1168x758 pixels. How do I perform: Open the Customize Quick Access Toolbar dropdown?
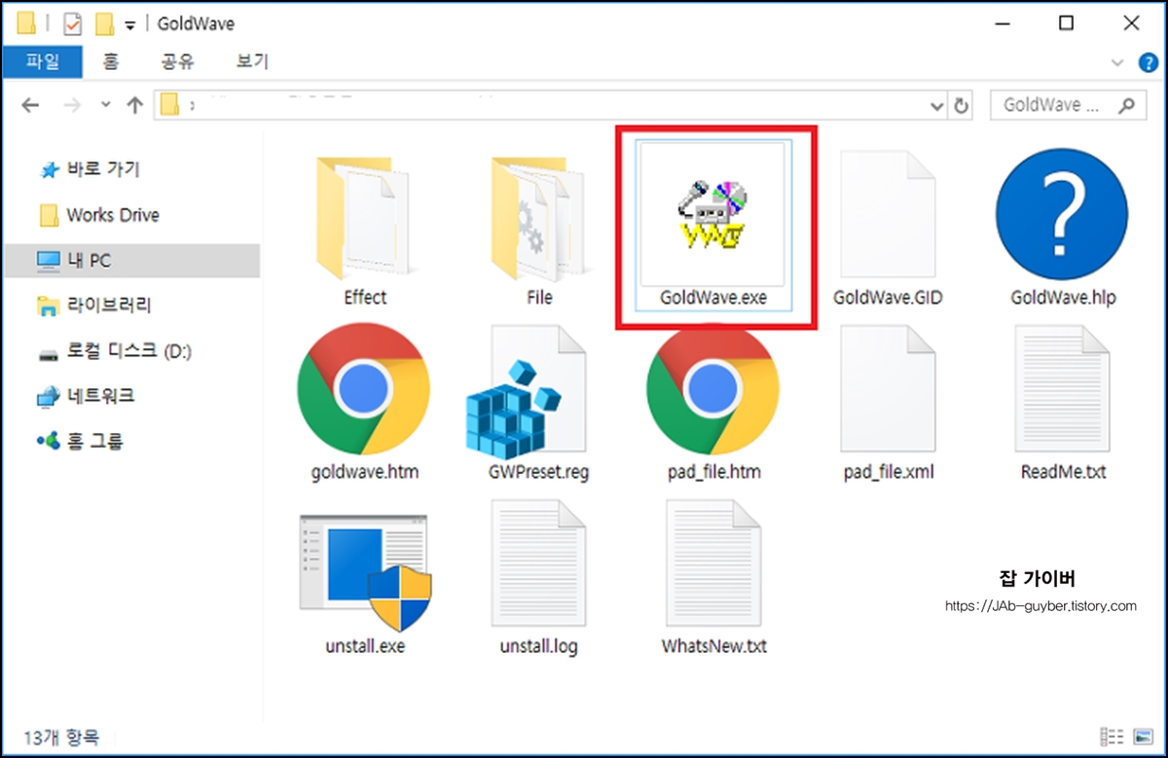(x=130, y=24)
